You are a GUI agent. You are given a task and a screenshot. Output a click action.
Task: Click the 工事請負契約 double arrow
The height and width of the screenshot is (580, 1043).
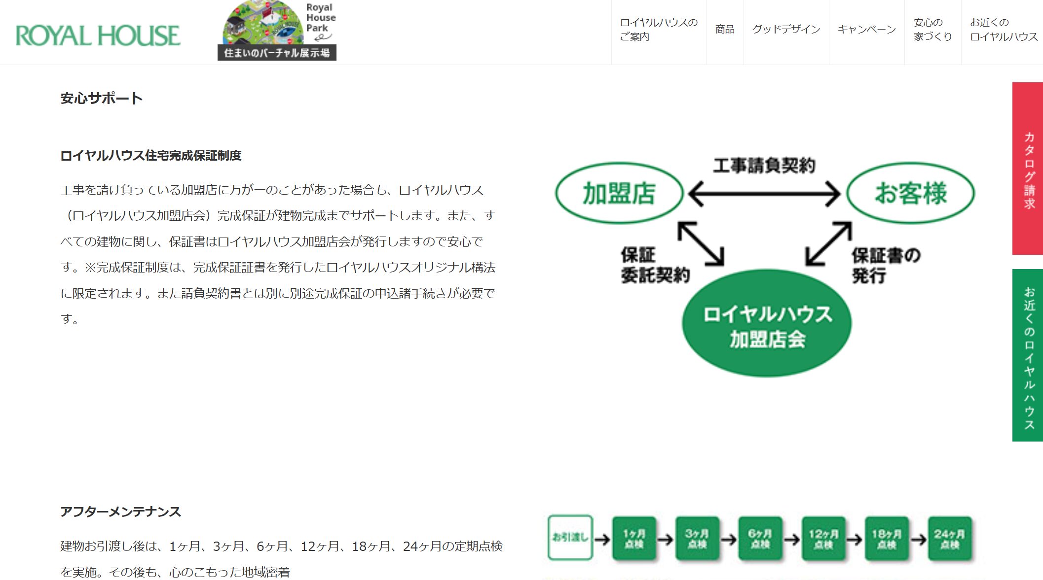(764, 194)
